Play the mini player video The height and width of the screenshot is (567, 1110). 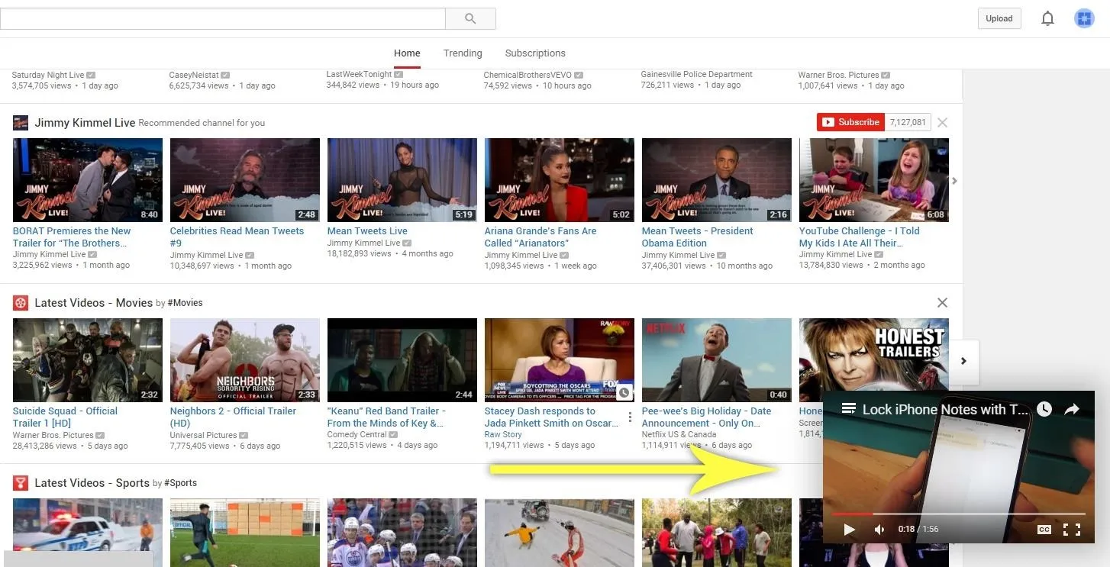849,530
